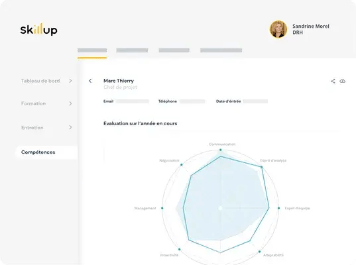Click the Communication point on radar chart
Screen dimensions: 356x265
click(221, 150)
